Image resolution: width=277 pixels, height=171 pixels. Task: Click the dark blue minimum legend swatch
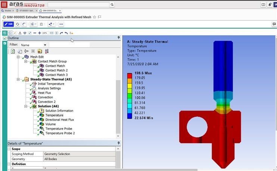click(130, 116)
